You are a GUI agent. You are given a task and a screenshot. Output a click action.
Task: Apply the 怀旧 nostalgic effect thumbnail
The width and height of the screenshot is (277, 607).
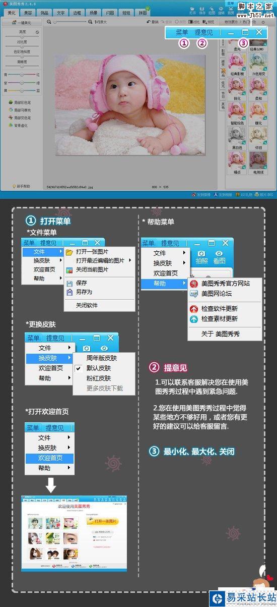(258, 137)
